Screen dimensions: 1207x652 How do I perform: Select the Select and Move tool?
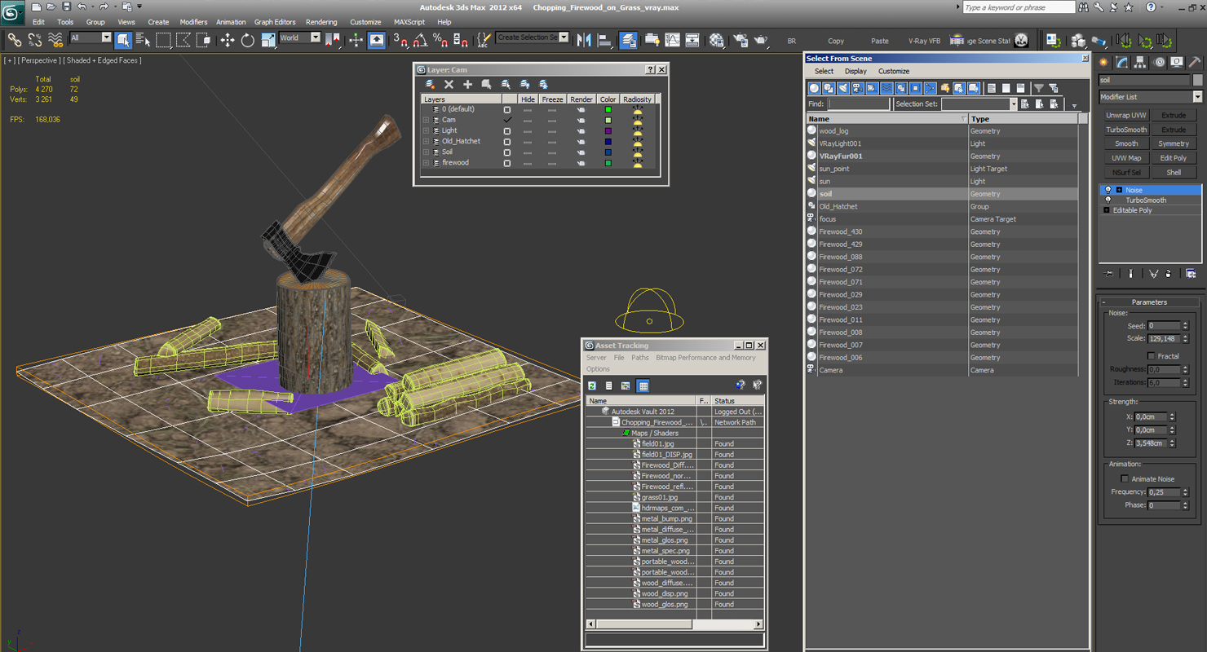pos(227,40)
